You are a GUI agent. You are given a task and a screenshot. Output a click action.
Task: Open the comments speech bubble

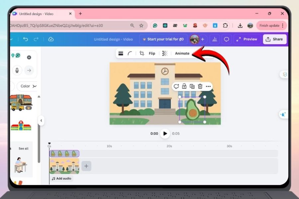coord(227,39)
